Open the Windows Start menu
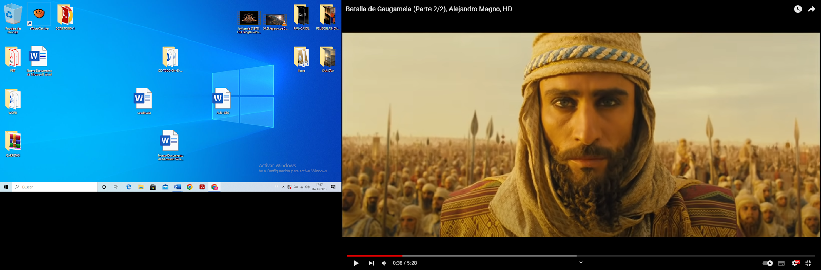This screenshot has width=821, height=270. (6, 187)
